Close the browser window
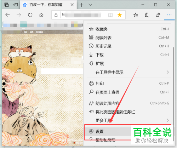This screenshot has width=177, height=148. click(x=169, y=5)
